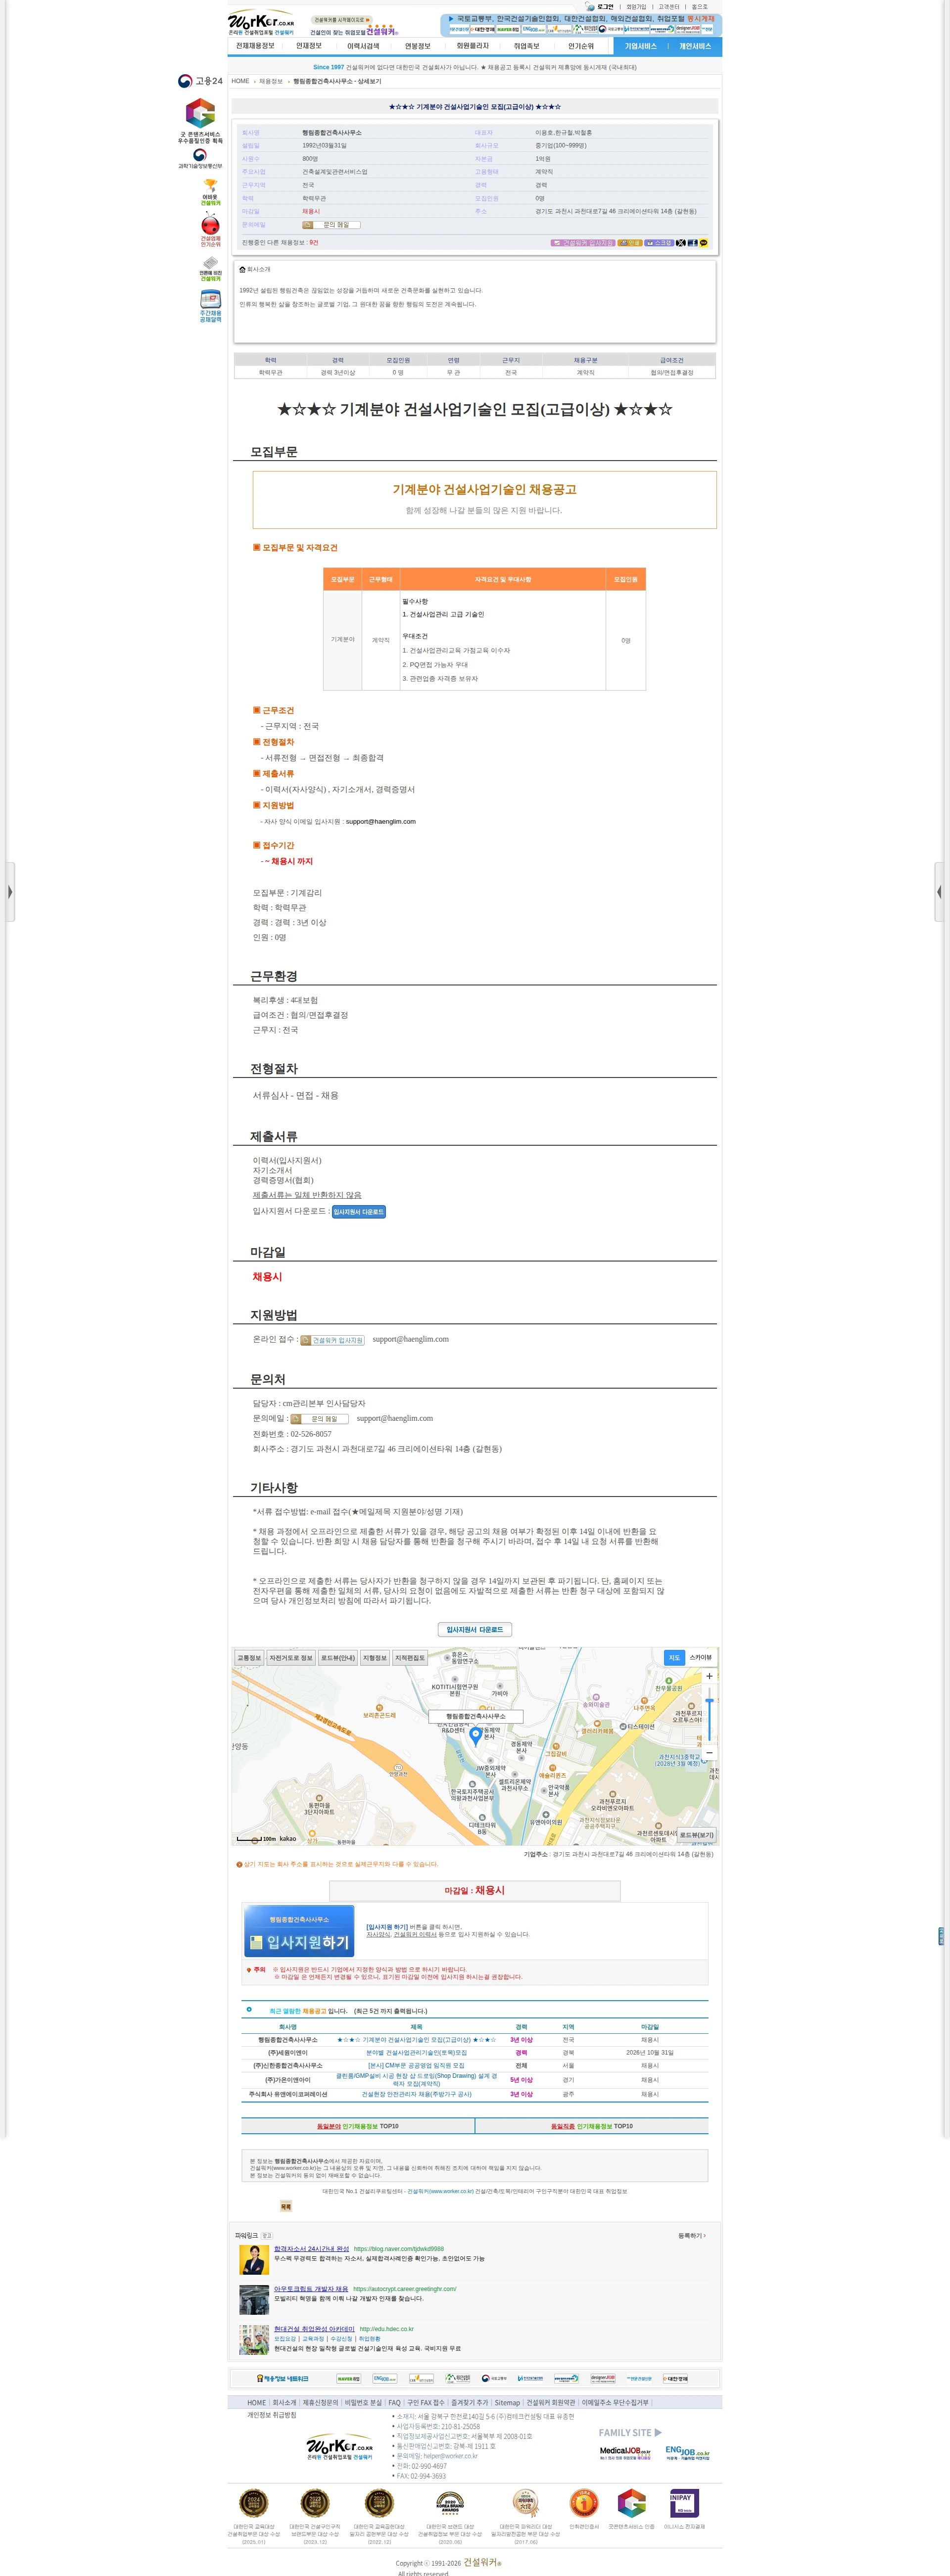950x2576 pixels.
Task: Click the blue 입사지원서 다운로드 button in 제출서류
Action: coord(359,1211)
